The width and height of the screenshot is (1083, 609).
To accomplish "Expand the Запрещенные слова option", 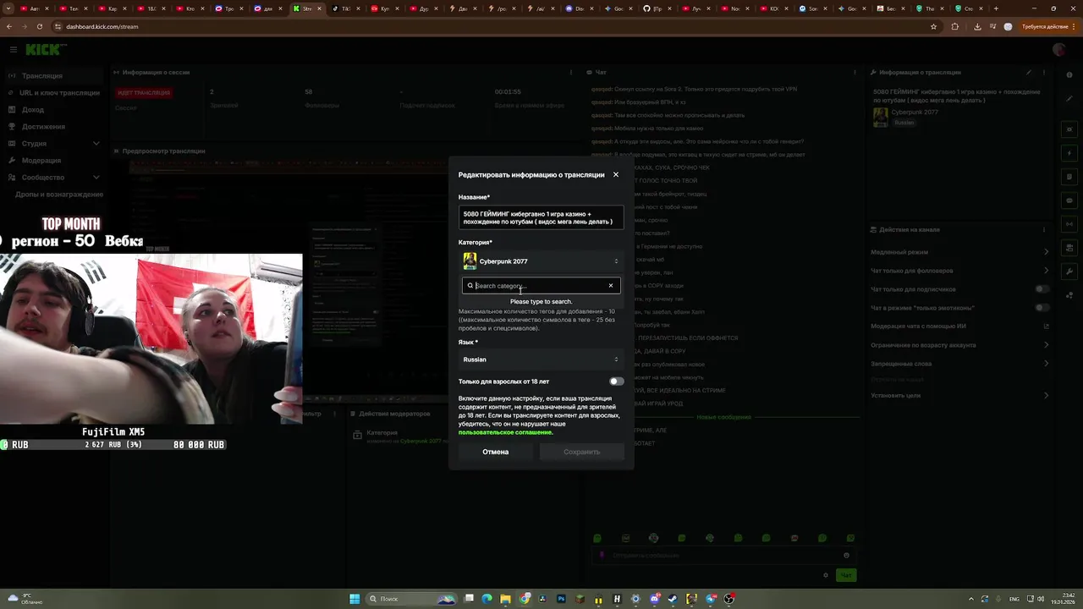I will pyautogui.click(x=959, y=364).
